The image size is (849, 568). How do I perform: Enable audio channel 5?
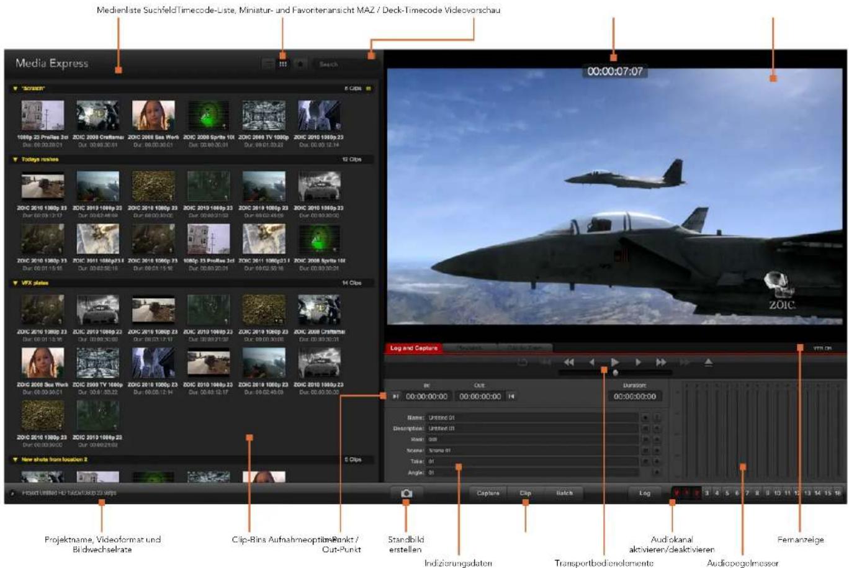727,494
